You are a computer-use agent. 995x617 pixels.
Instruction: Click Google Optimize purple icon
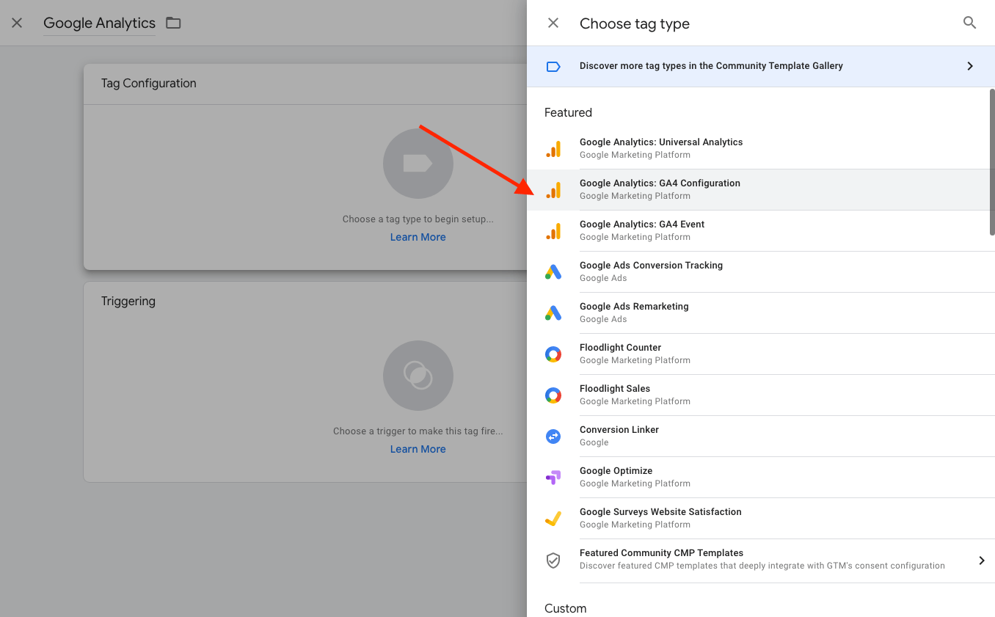coord(553,478)
